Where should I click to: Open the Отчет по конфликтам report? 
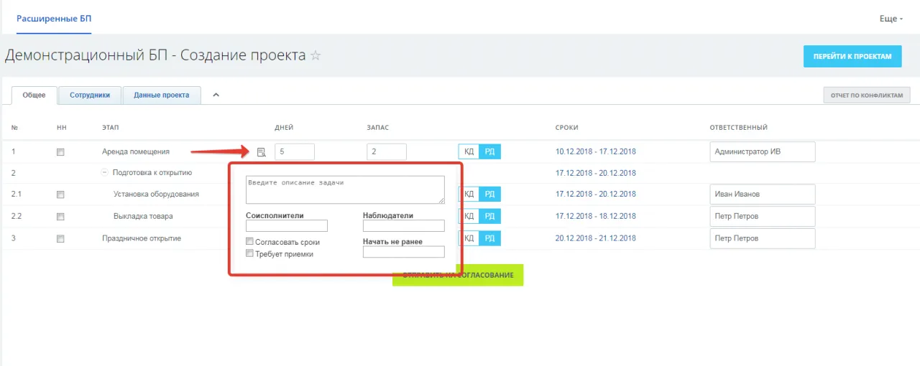pyautogui.click(x=866, y=95)
